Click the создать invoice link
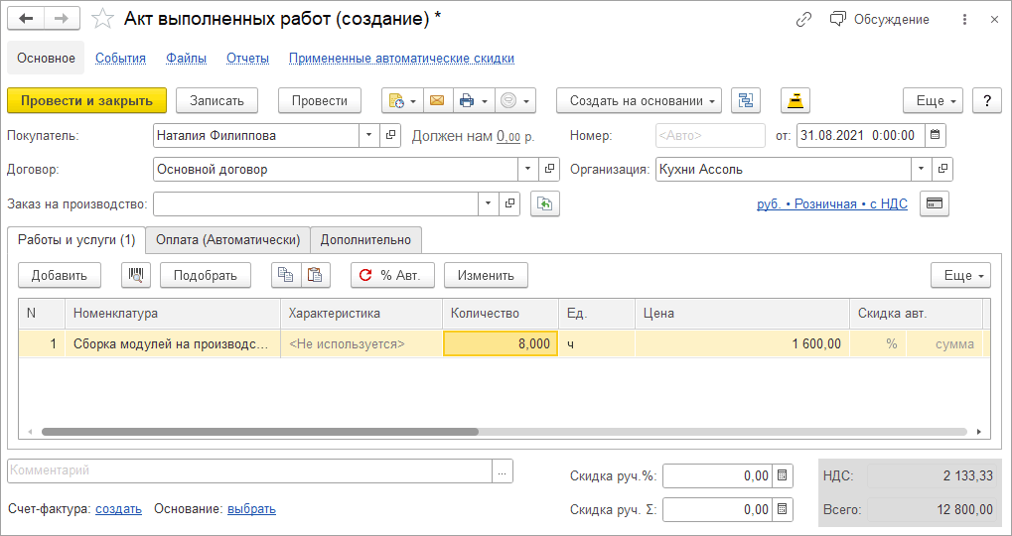 (x=118, y=509)
